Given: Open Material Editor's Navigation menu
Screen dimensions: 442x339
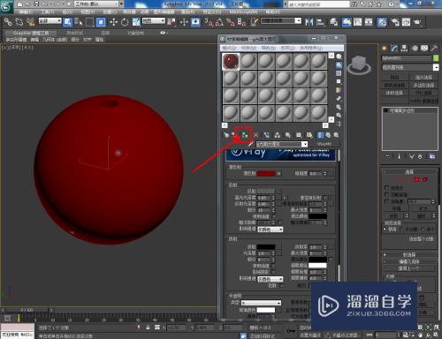Looking at the screenshot, I should (x=269, y=48).
